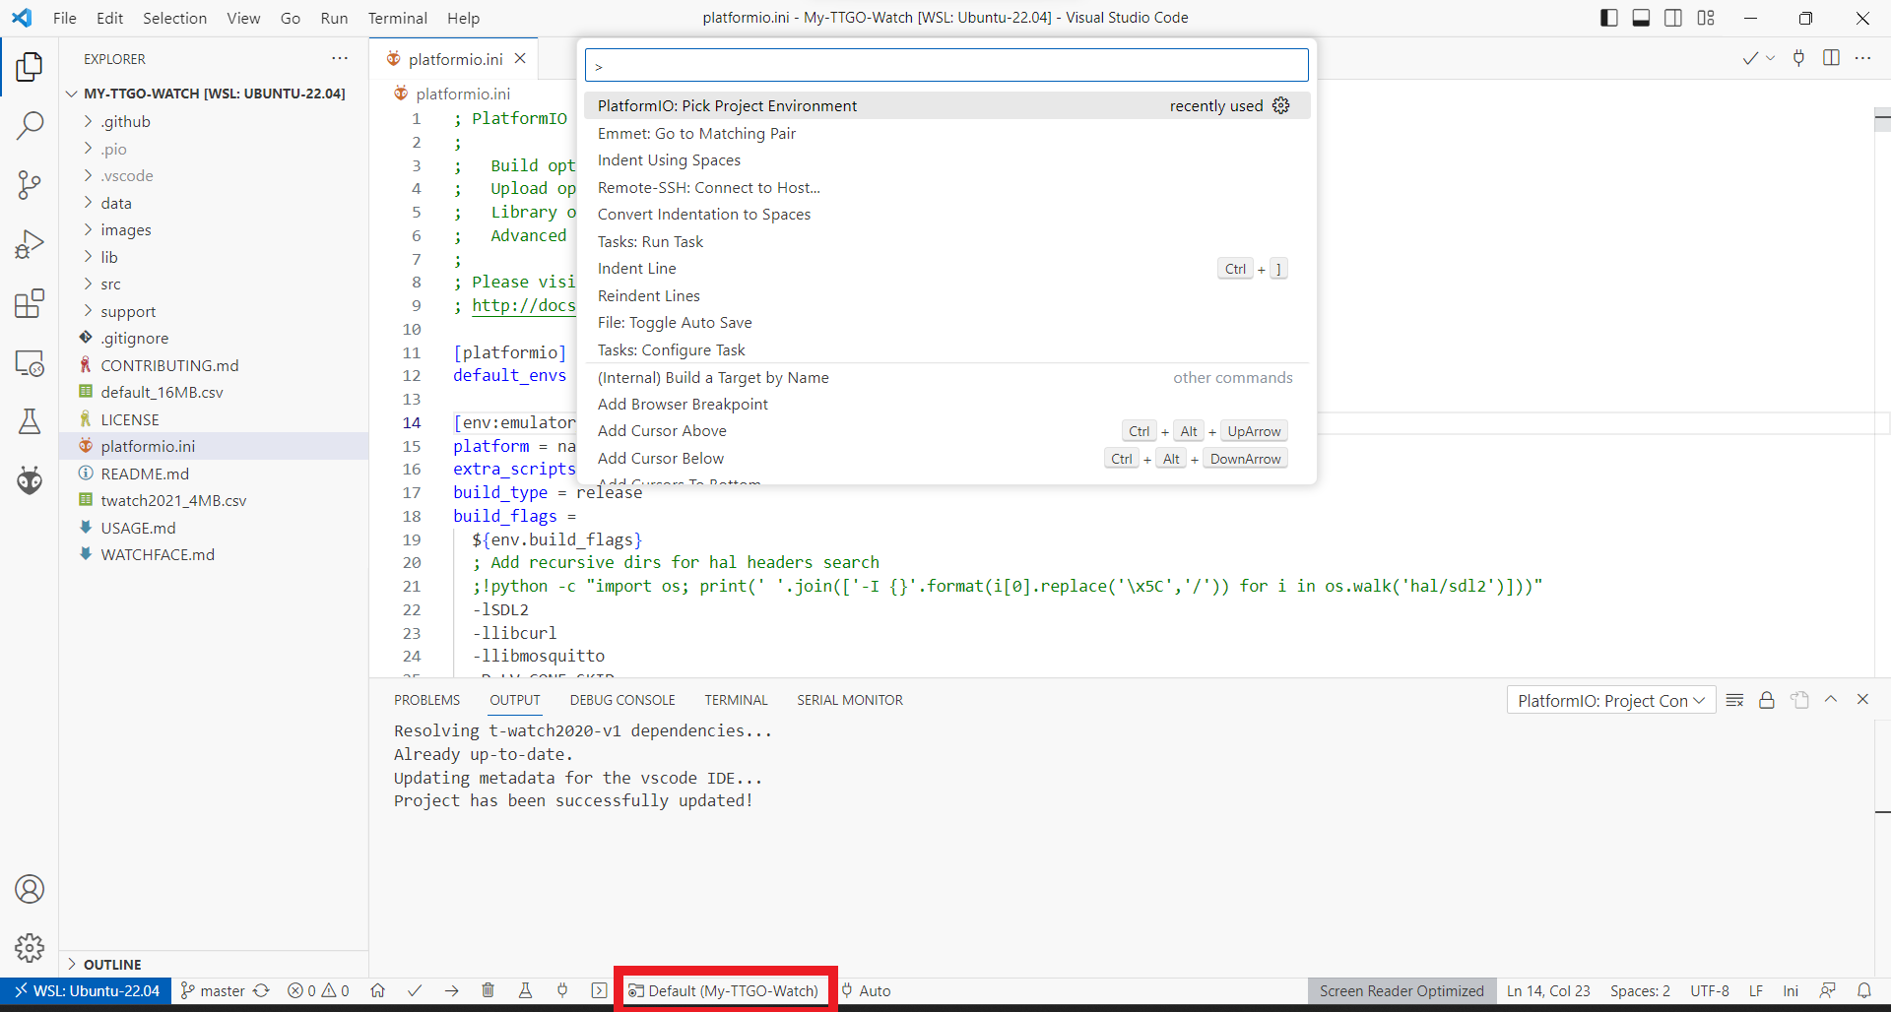Toggle output auto-scroll lock
The image size is (1891, 1012).
tap(1767, 700)
